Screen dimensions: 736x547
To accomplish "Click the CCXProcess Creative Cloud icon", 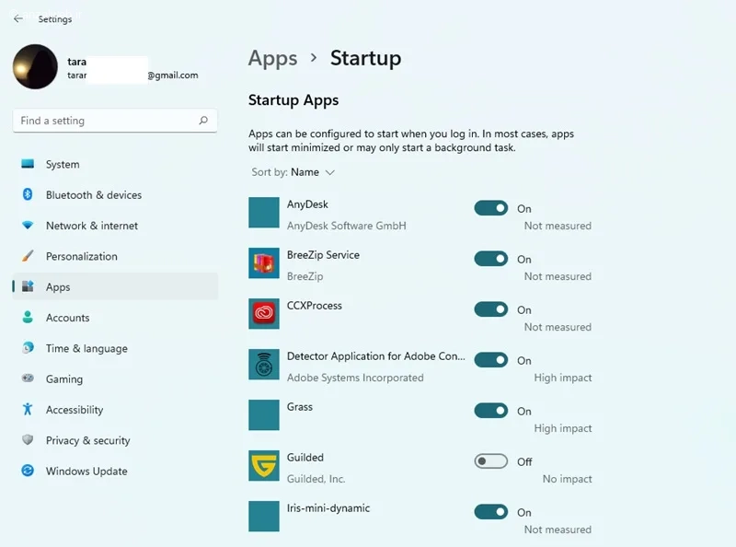I will [264, 314].
